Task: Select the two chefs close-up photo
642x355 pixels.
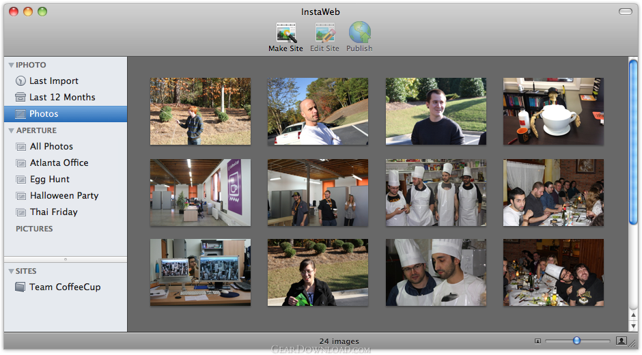Action: tap(436, 272)
